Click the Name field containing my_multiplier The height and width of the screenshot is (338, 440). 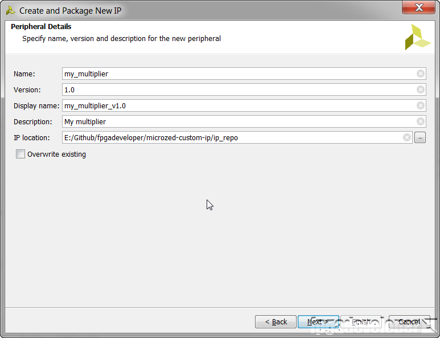[x=244, y=74]
